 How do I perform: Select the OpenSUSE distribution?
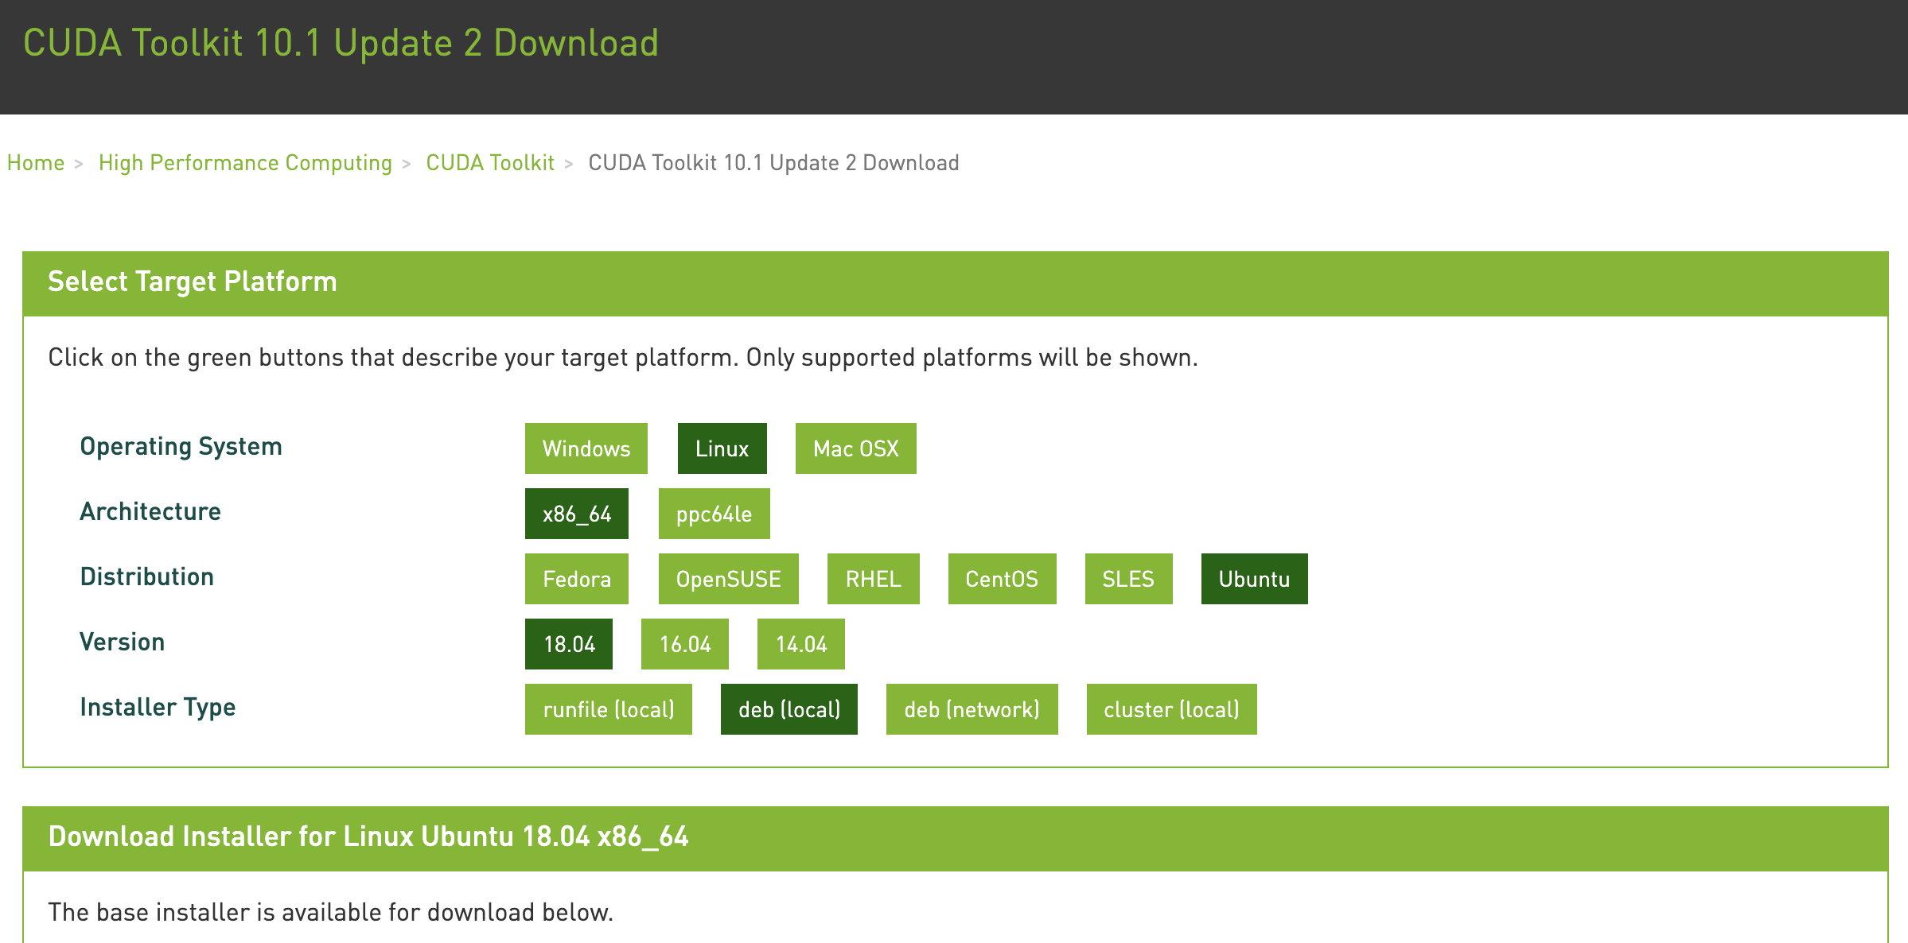click(728, 579)
